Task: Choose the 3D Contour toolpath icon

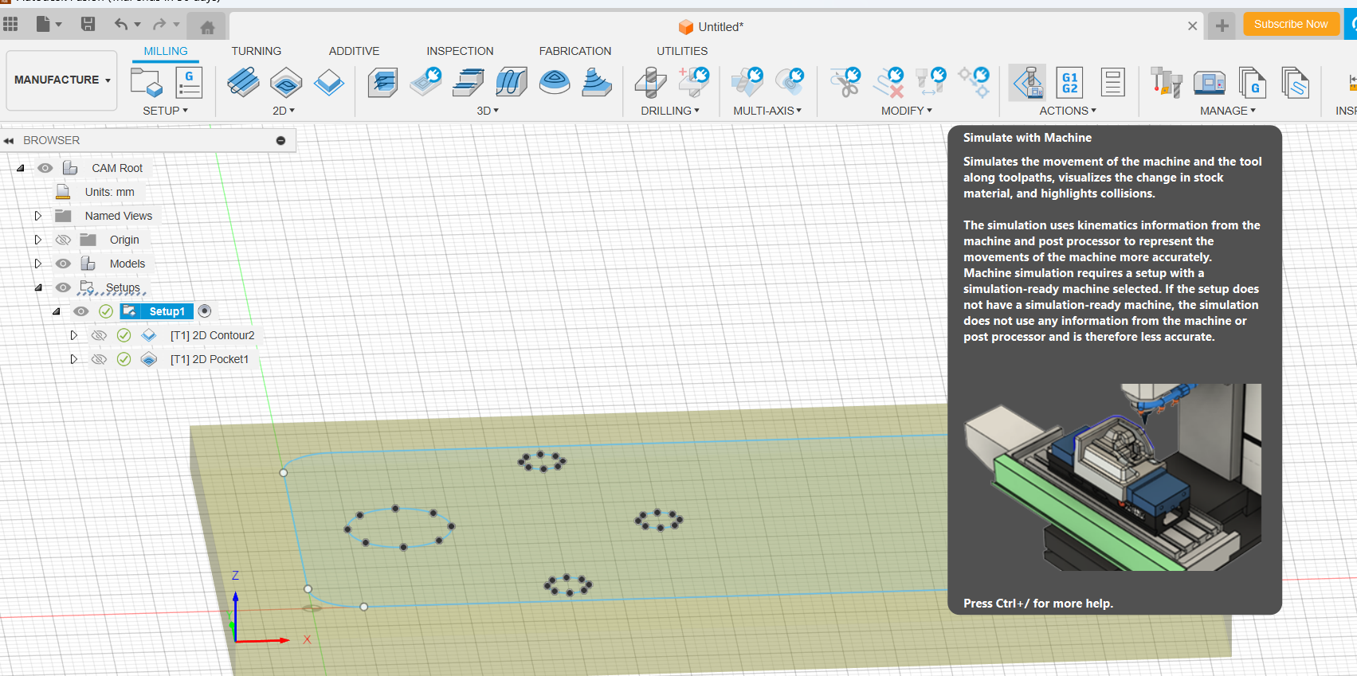Action: click(x=512, y=81)
